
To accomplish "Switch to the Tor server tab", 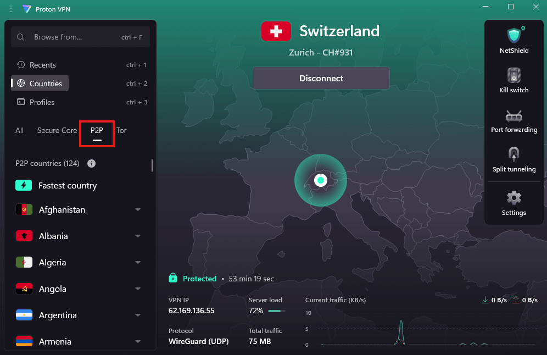I will tap(121, 130).
